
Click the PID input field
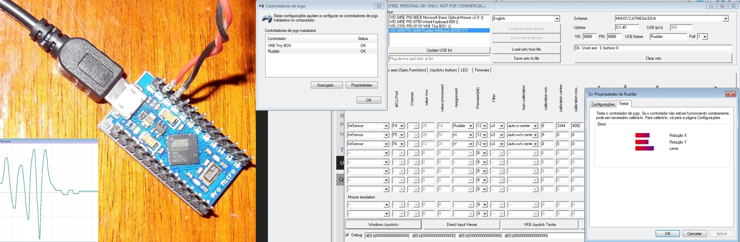tap(614, 37)
